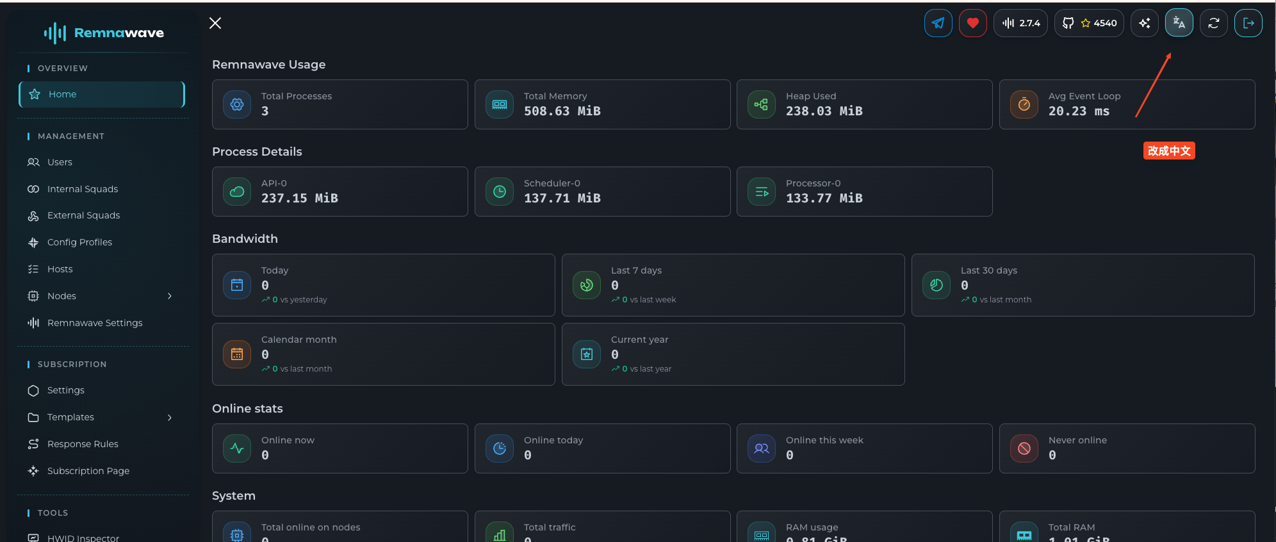Click the sparkle stars icon button
This screenshot has width=1276, height=542.
click(x=1144, y=23)
